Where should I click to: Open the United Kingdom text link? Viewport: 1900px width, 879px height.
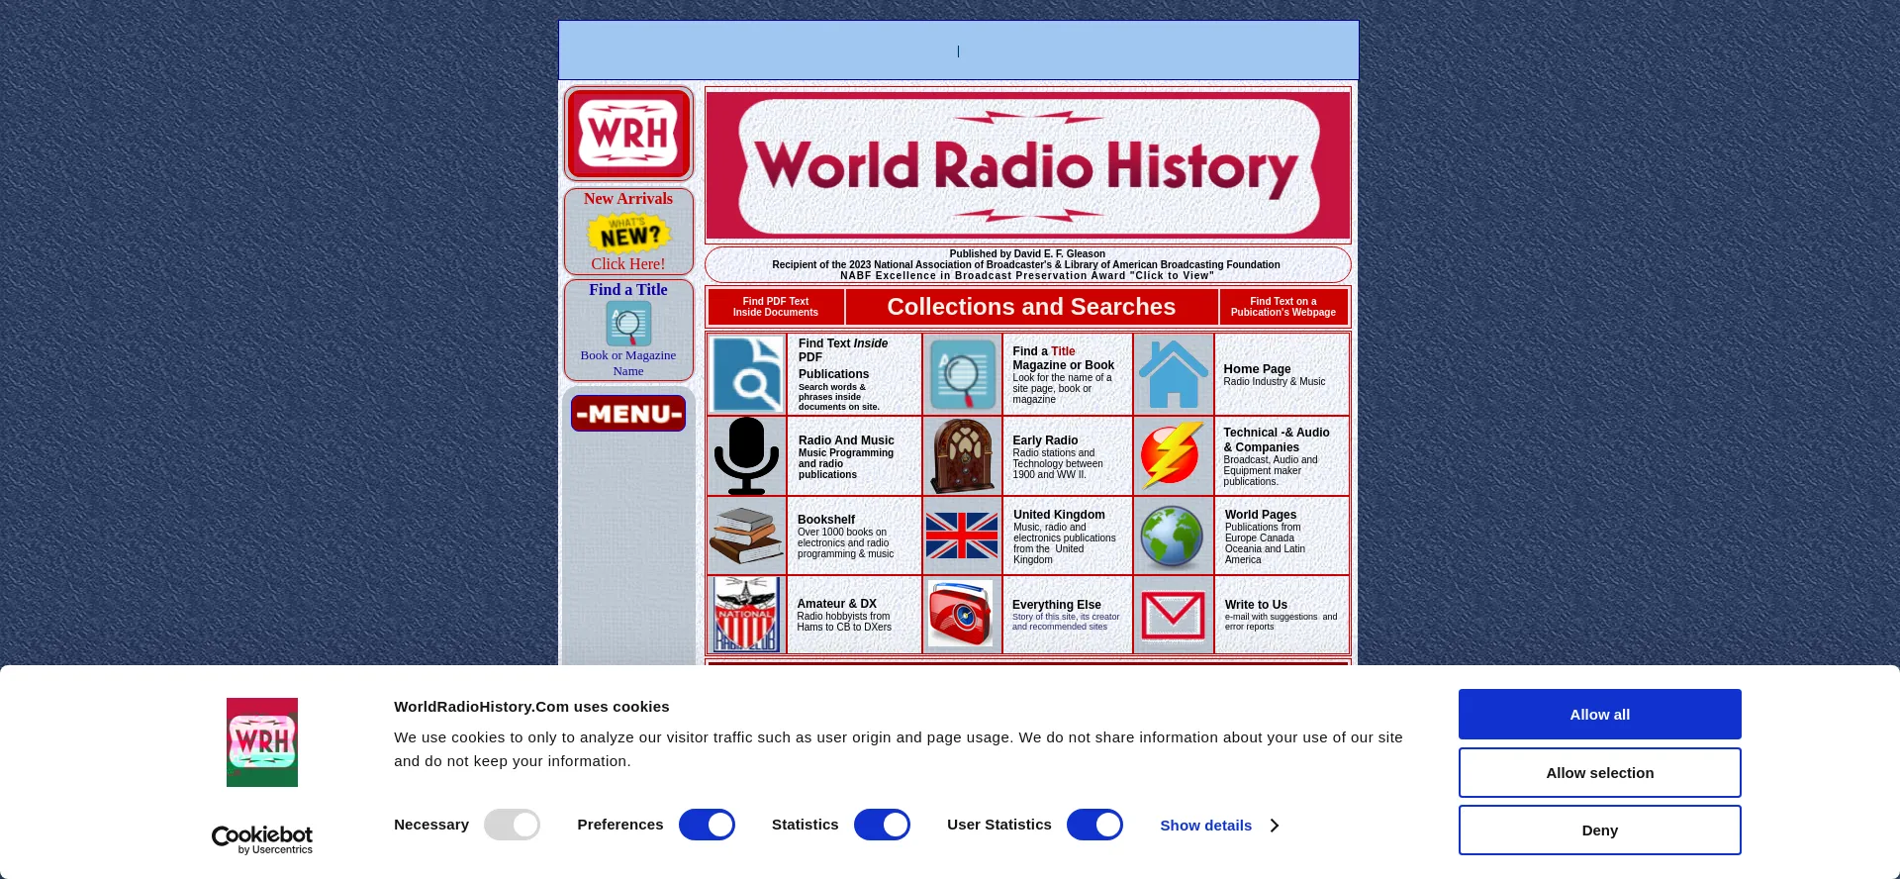pos(1059,515)
